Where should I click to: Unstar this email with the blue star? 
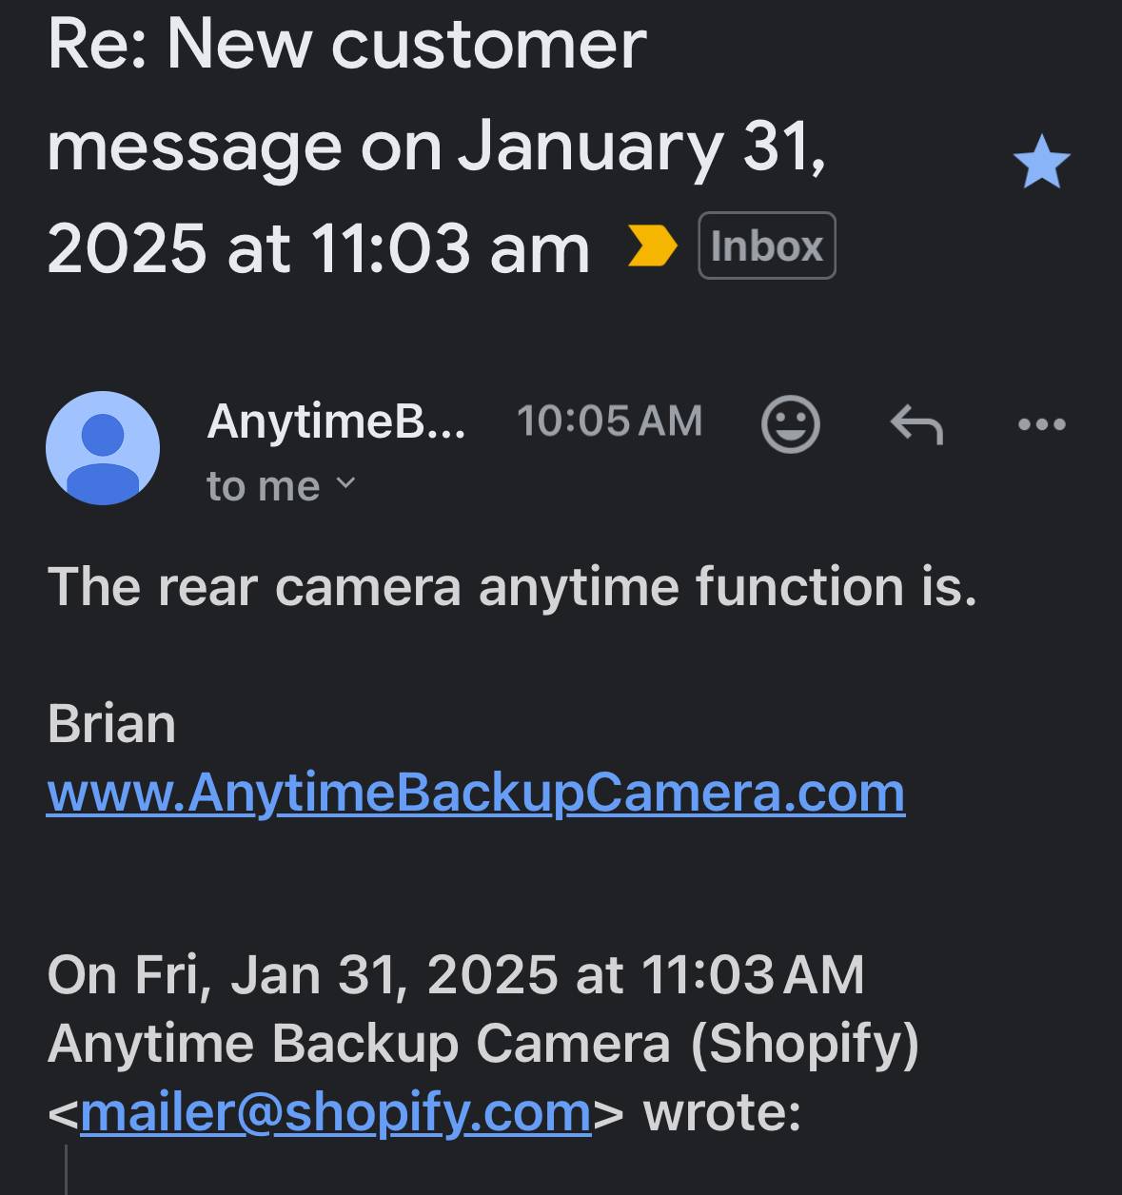[x=1041, y=161]
